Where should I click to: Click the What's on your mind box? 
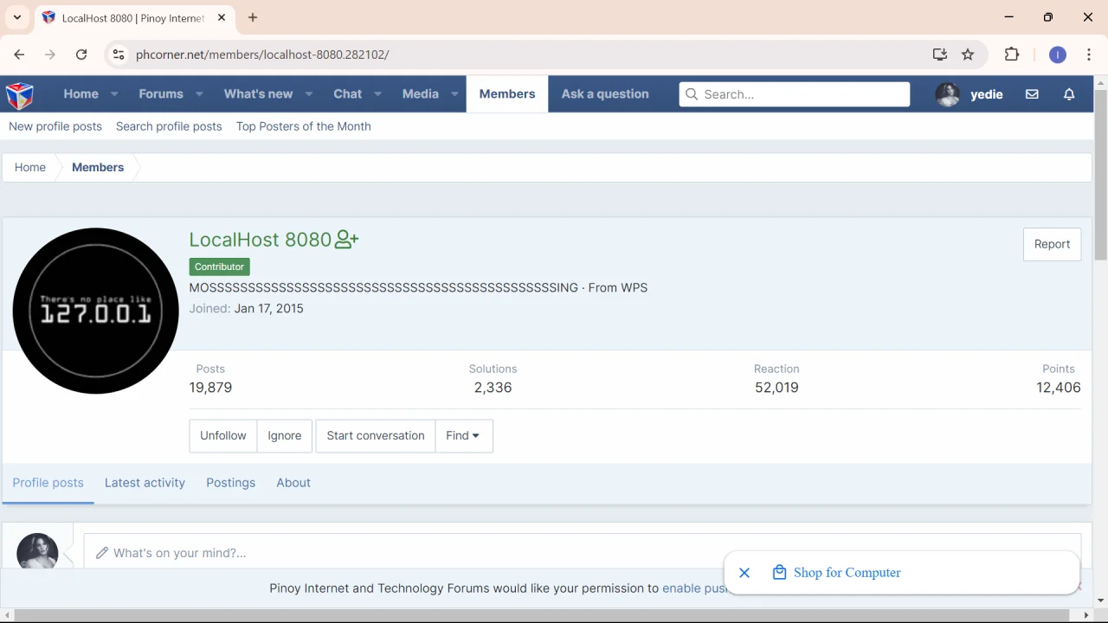point(582,553)
